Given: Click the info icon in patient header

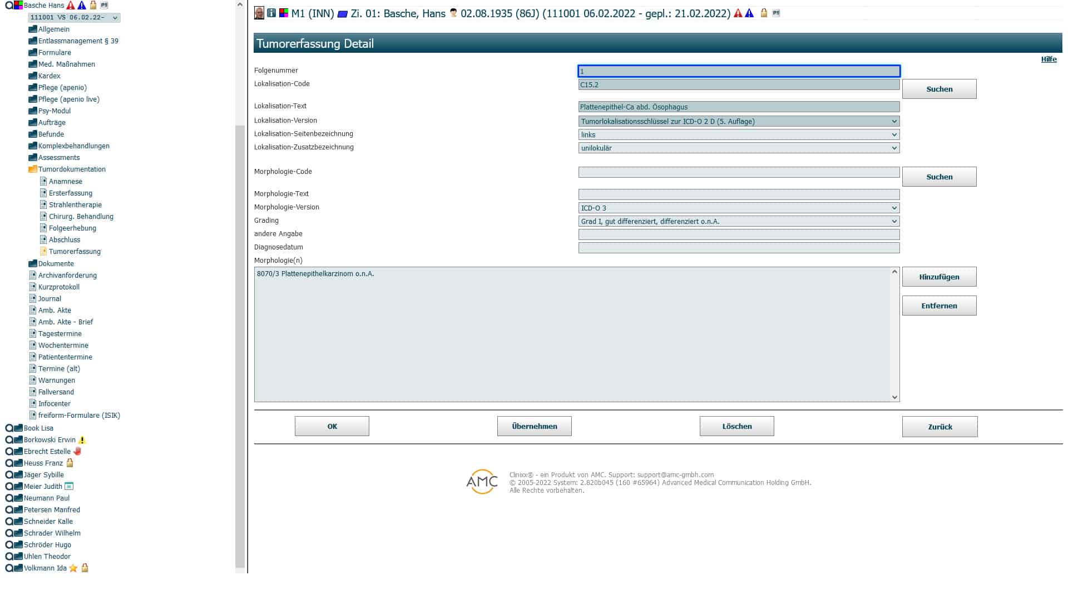Looking at the screenshot, I should 271,13.
